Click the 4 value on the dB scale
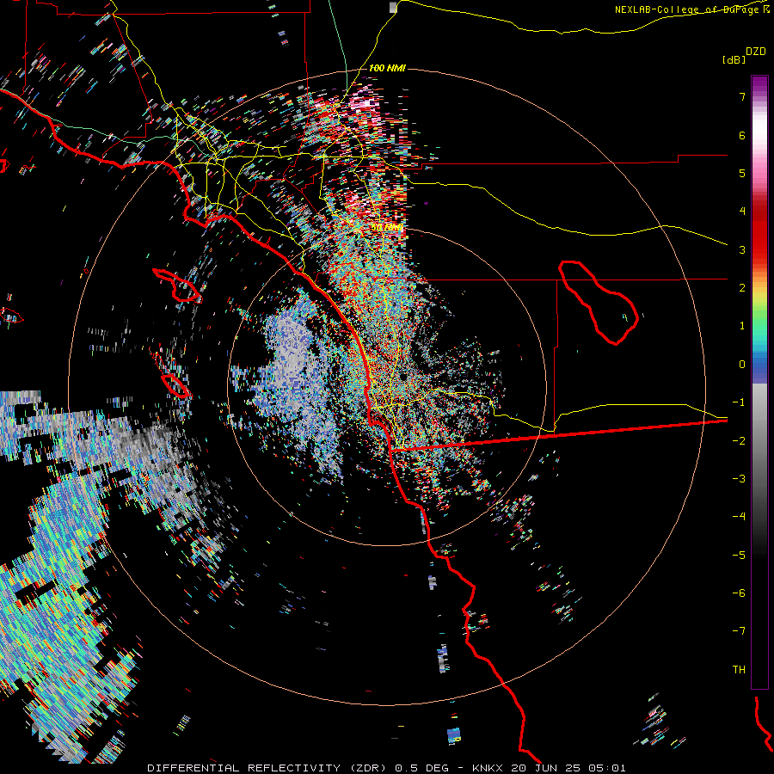This screenshot has width=774, height=774. pos(742,212)
